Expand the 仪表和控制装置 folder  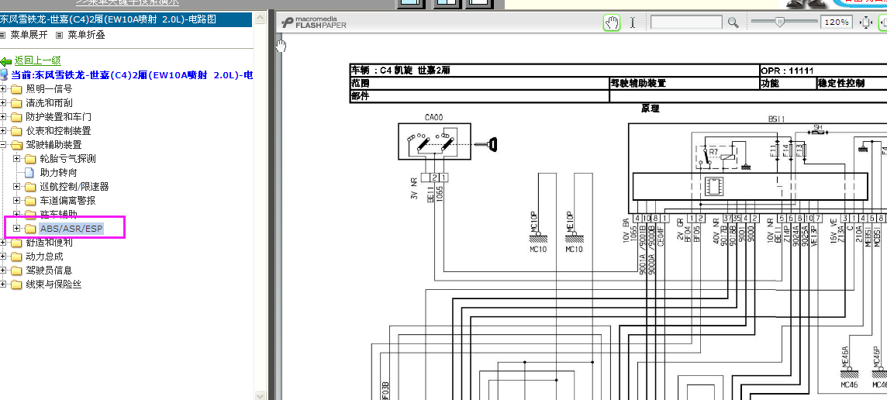[x=3, y=131]
